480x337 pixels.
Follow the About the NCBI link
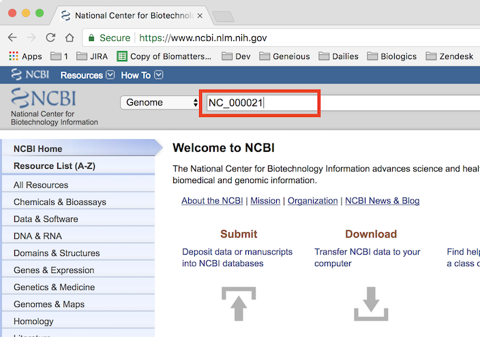pyautogui.click(x=212, y=201)
